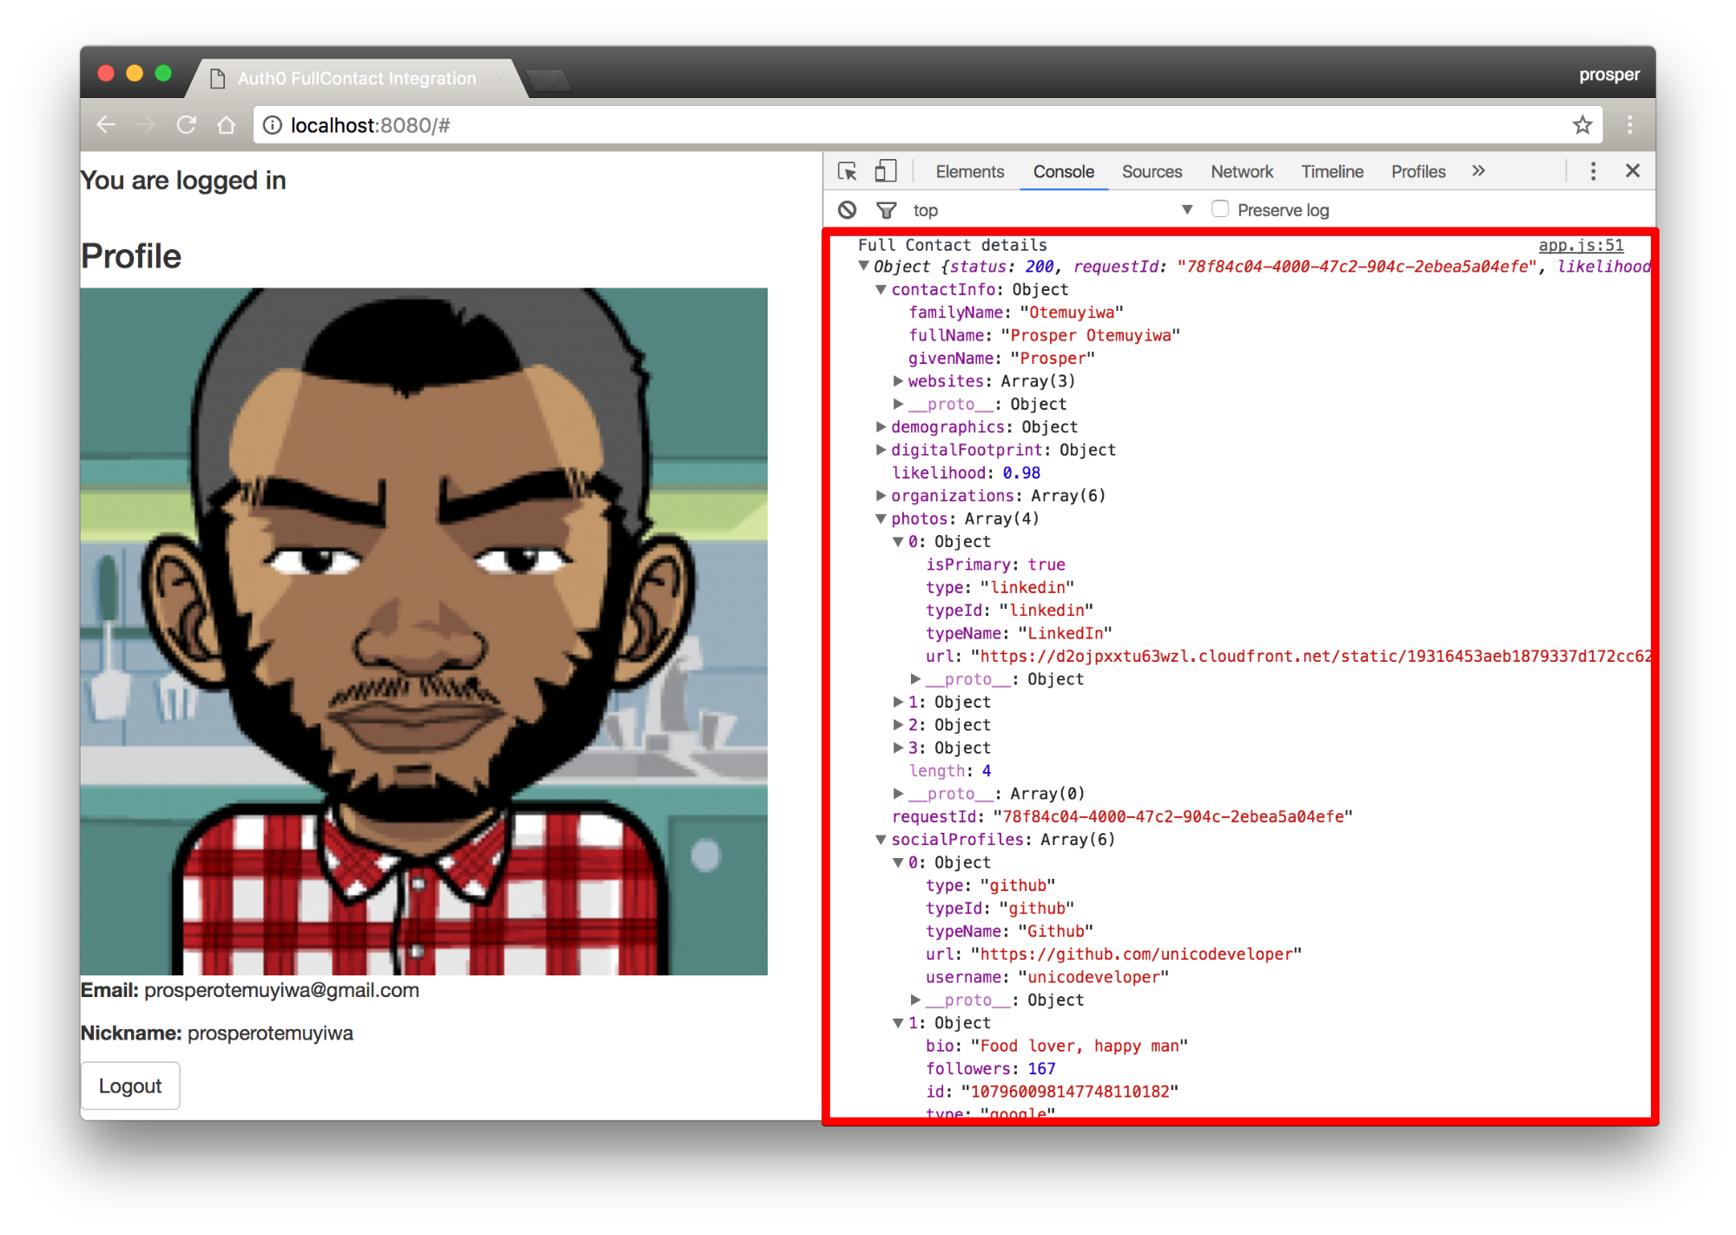Click the console filter funnel icon
This screenshot has width=1736, height=1235.
[886, 210]
